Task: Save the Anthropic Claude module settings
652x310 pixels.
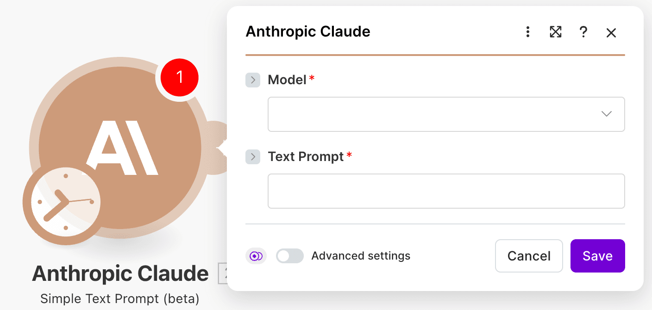Action: [597, 255]
